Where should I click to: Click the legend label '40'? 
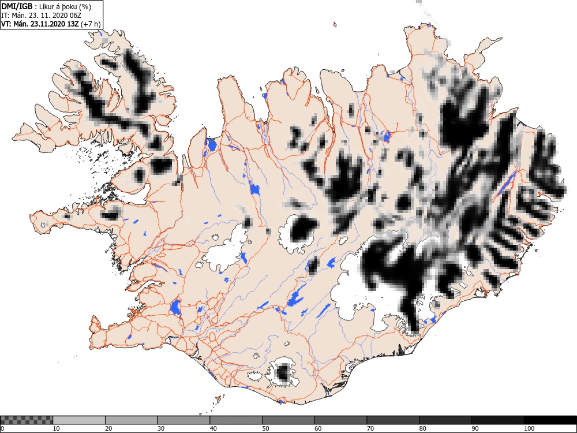[x=213, y=428]
